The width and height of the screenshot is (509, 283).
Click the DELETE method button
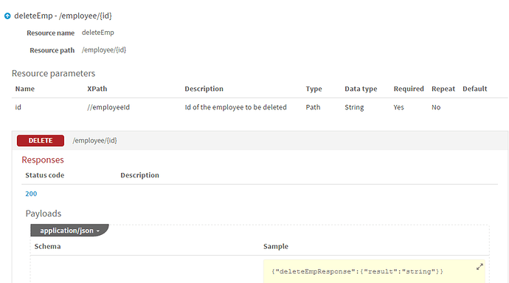(41, 140)
